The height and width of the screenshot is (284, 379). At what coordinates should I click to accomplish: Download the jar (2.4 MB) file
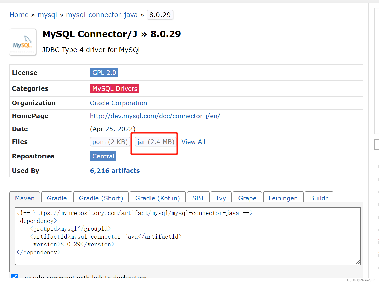(156, 142)
